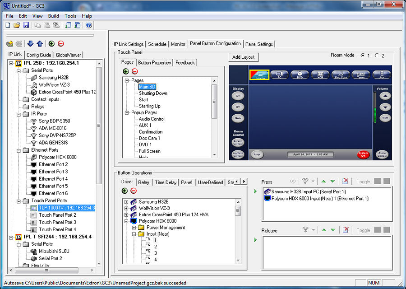406x289 pixels.
Task: Click first Toggle square in Release row
Action: tap(377, 230)
